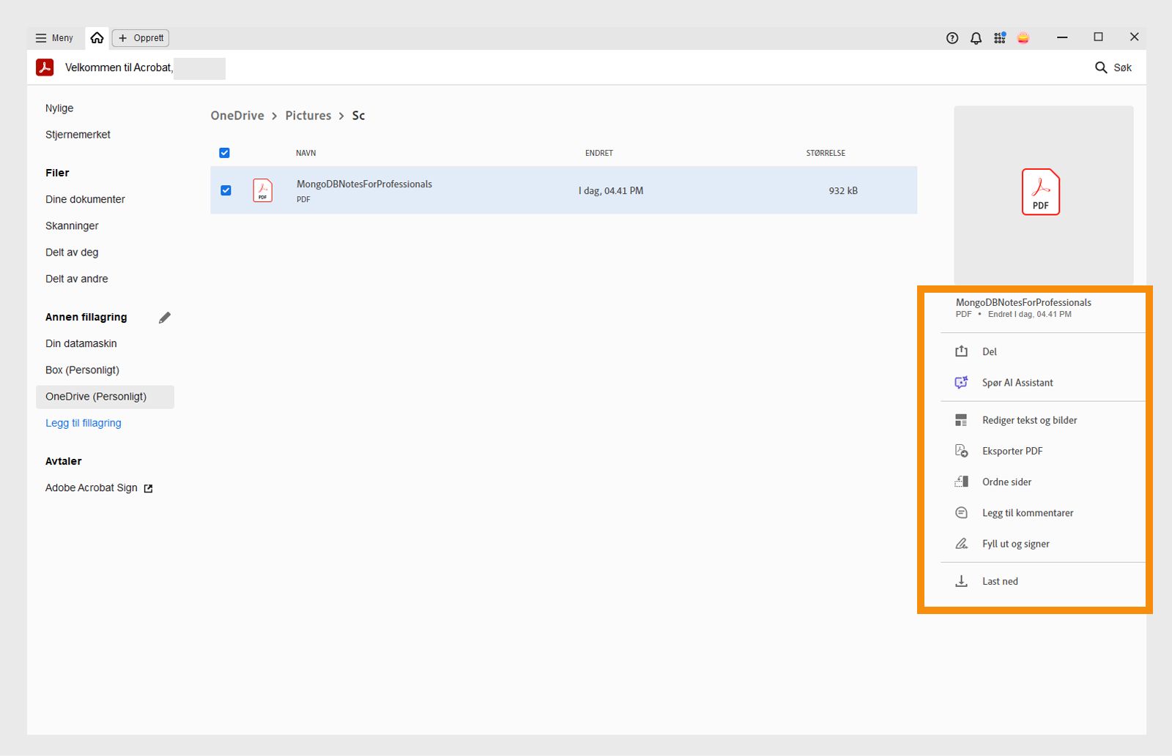This screenshot has width=1172, height=756.
Task: Choose Fyll ut og signer
Action: (x=1015, y=543)
